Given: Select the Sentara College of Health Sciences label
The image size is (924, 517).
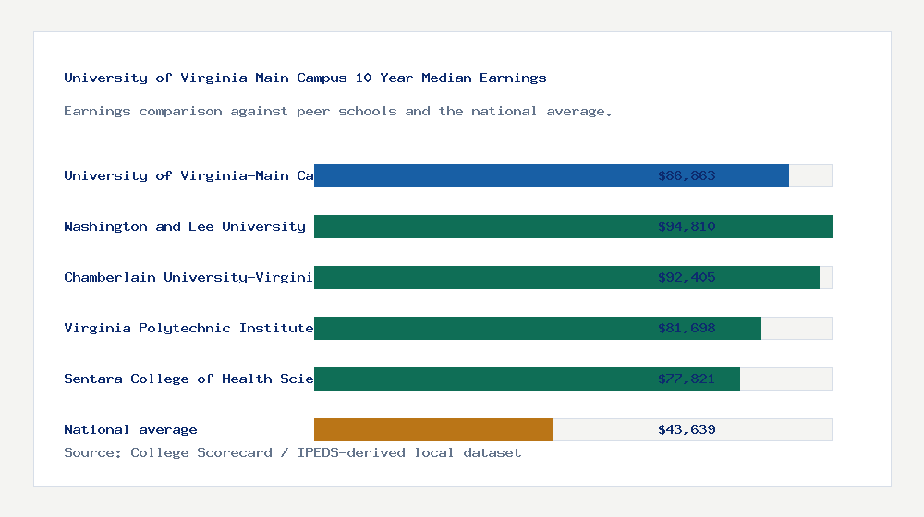Looking at the screenshot, I should point(188,379).
